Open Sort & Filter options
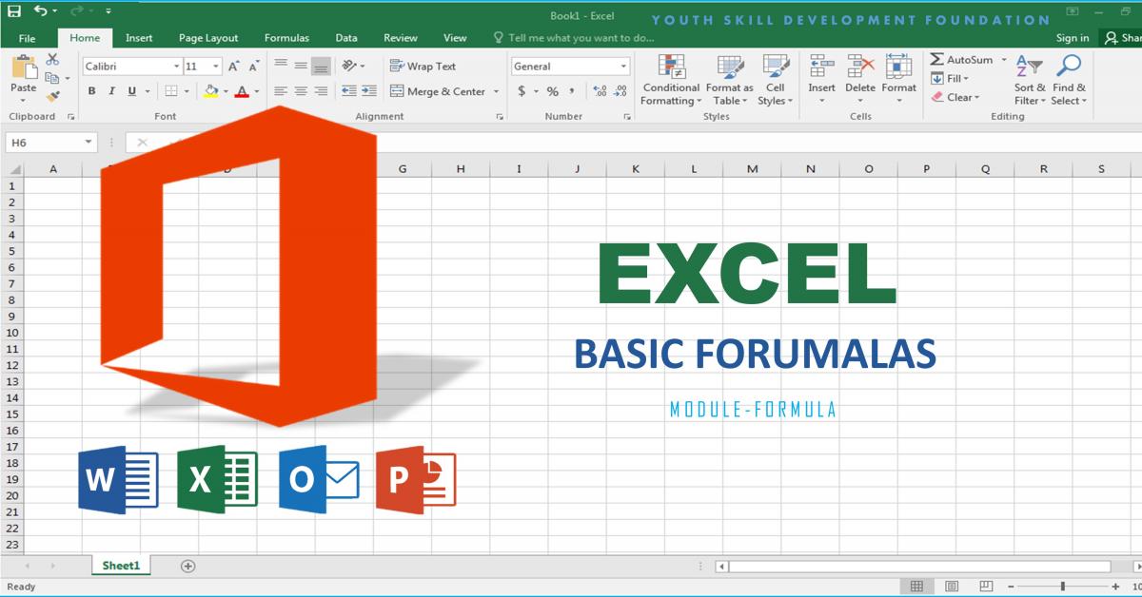Viewport: 1142px width, 597px height. (1029, 80)
